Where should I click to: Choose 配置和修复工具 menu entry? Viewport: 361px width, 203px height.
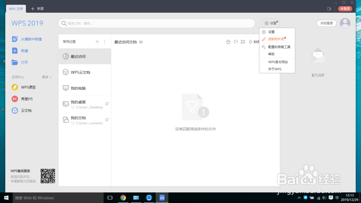tap(277, 47)
